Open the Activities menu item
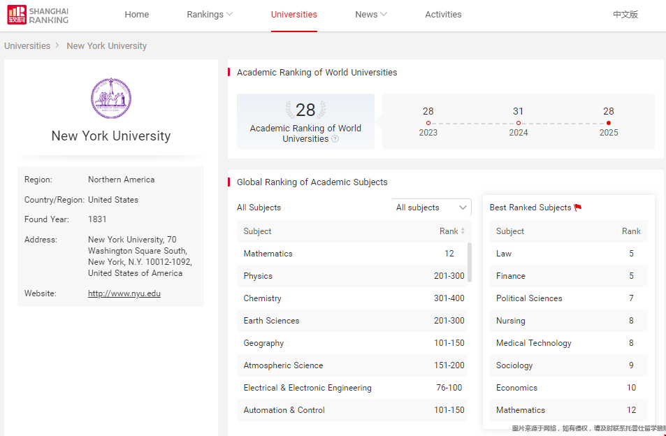 click(x=443, y=13)
